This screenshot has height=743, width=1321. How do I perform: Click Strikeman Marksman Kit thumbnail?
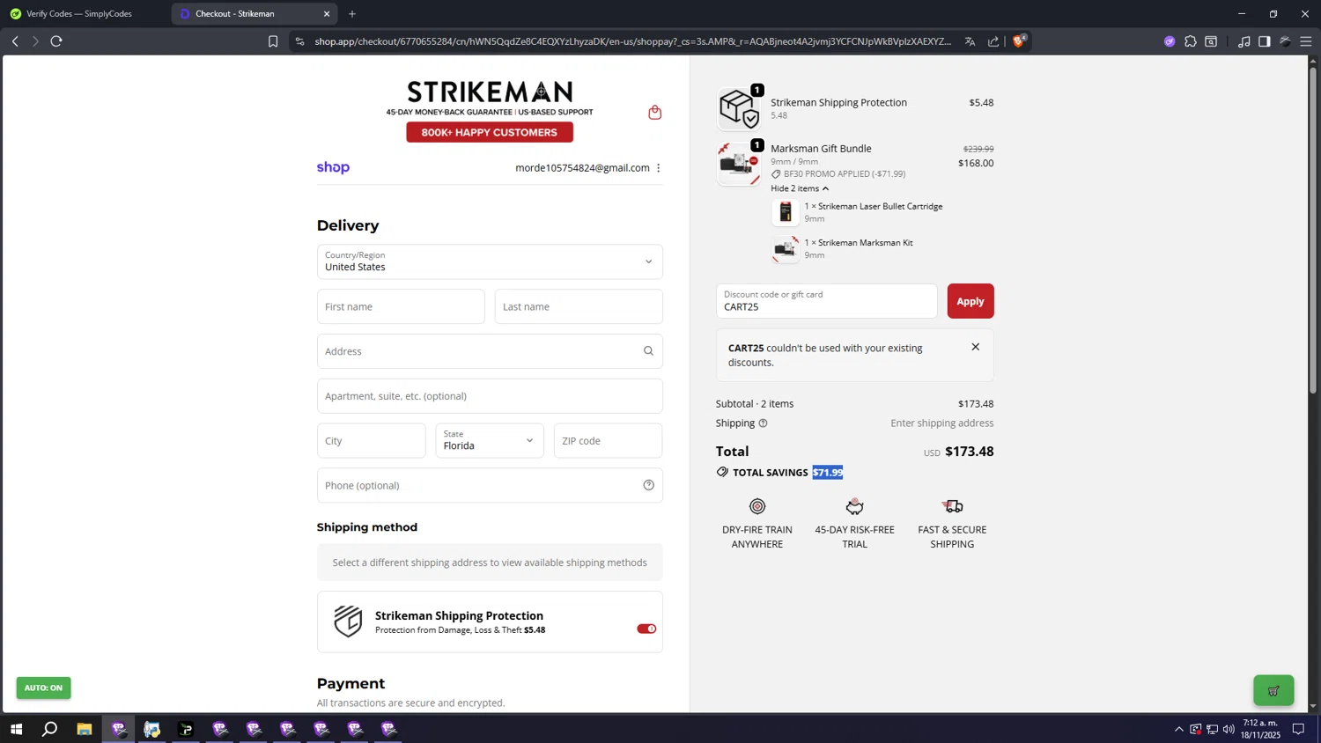pos(786,249)
